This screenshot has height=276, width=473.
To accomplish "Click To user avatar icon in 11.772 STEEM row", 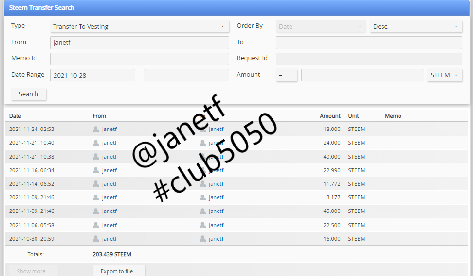I will [203, 184].
